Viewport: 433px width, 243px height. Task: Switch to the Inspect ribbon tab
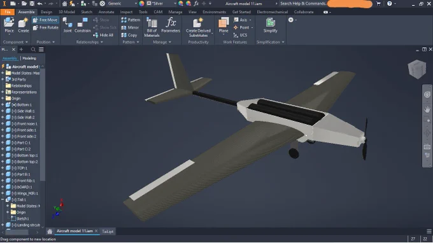pos(126,12)
